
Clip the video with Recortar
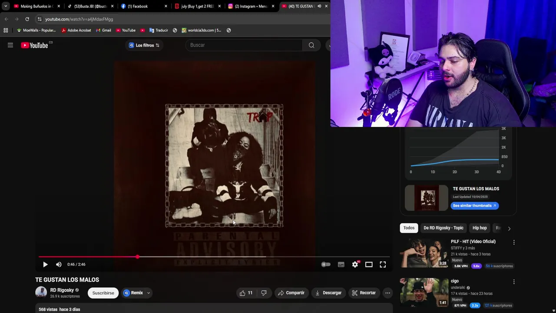click(x=364, y=293)
